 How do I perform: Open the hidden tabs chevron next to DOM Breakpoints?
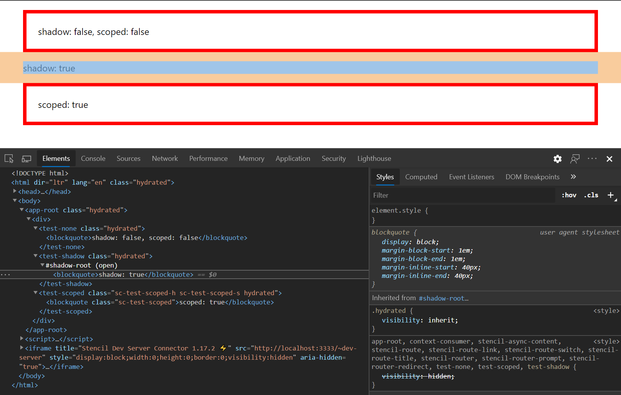tap(573, 177)
